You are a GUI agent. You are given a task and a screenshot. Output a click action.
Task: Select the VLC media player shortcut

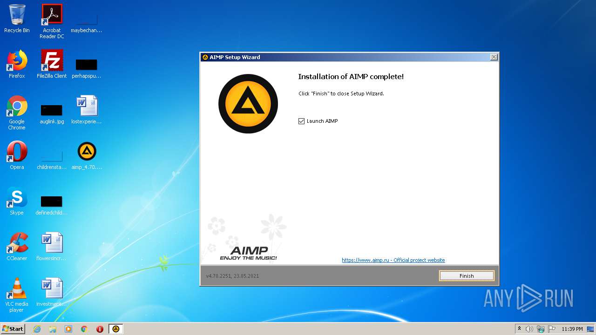[x=17, y=295]
